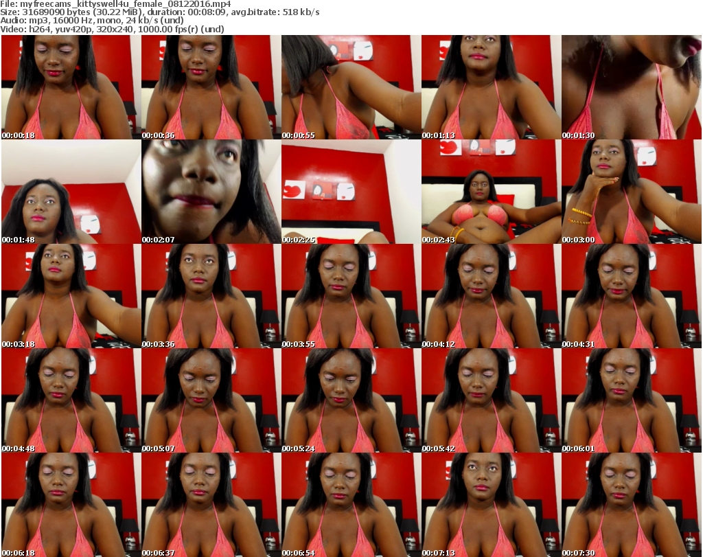Image resolution: width=703 pixels, height=557 pixels.
Task: Open the thumbnail stamped 00:00:18
Action: [x=71, y=87]
